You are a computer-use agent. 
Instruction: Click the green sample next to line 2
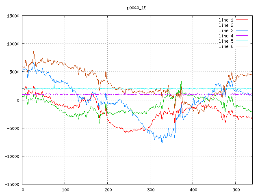[x=242, y=25]
